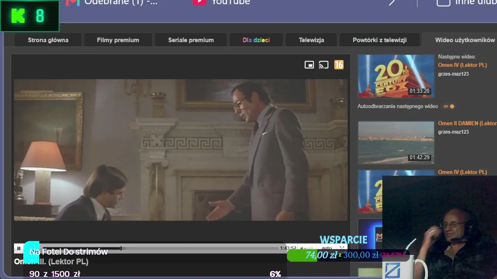Open the Omen IV title under Następne wideo
The image size is (497, 279).
462,65
